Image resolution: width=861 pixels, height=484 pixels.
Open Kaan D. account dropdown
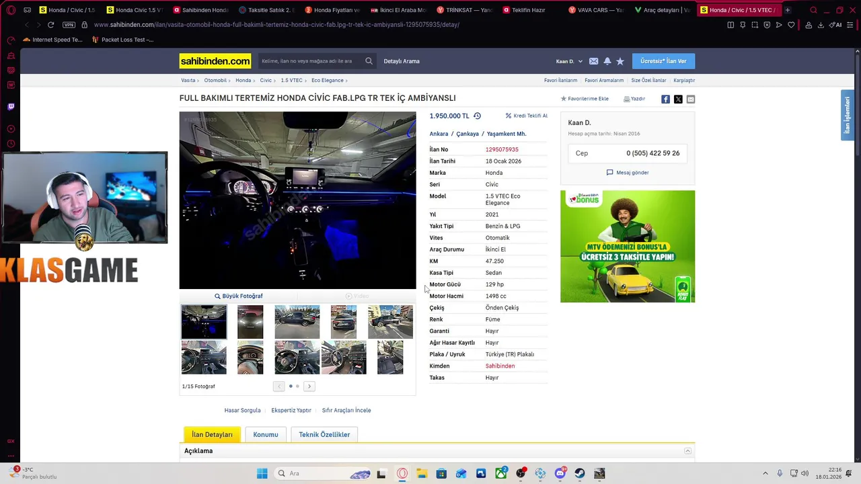click(x=569, y=61)
